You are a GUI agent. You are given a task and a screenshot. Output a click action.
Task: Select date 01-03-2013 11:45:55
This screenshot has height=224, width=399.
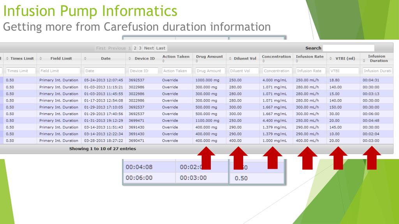[104, 94]
